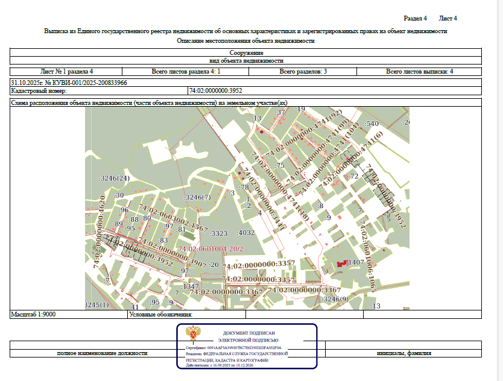The image size is (503, 381).
Task: Click map label "74:02:0000000:4741(92)"
Action: point(304,133)
